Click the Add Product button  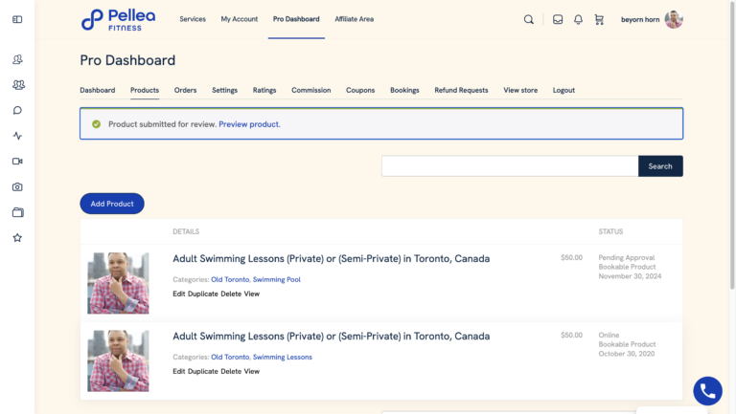(x=112, y=204)
